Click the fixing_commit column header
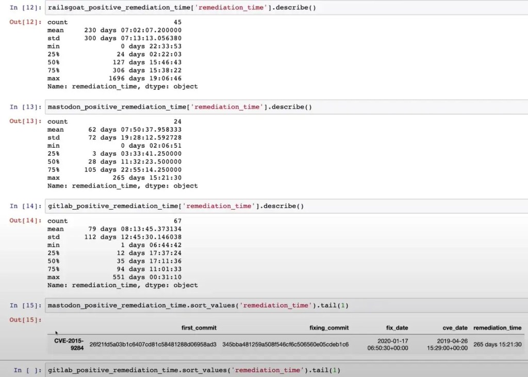528x377 pixels. pyautogui.click(x=329, y=328)
